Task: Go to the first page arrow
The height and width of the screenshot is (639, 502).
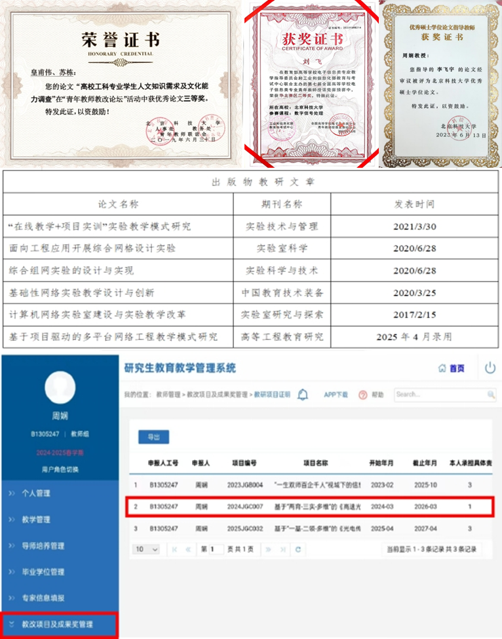Action: tap(174, 549)
